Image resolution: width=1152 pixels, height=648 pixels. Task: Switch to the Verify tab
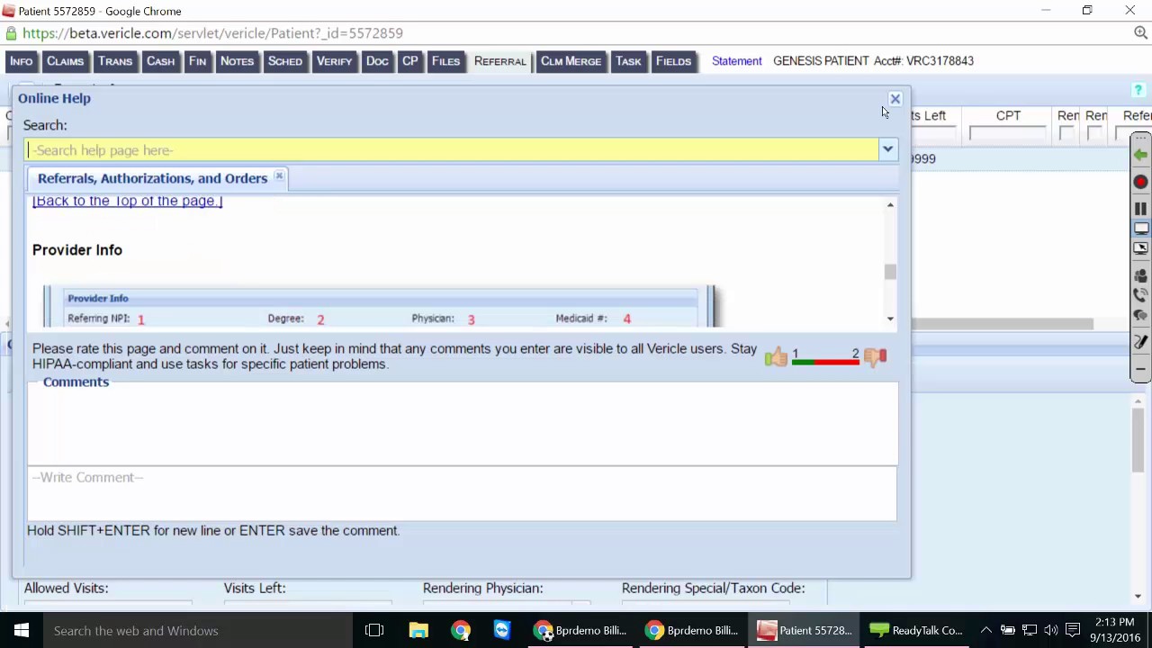334,61
